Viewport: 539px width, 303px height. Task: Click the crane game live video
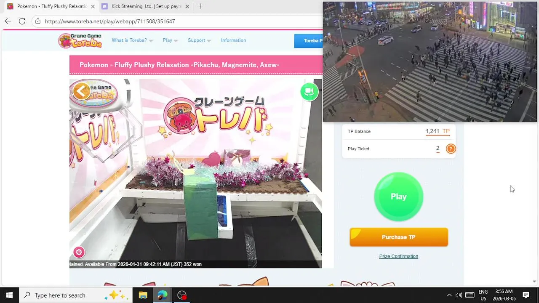click(x=196, y=173)
